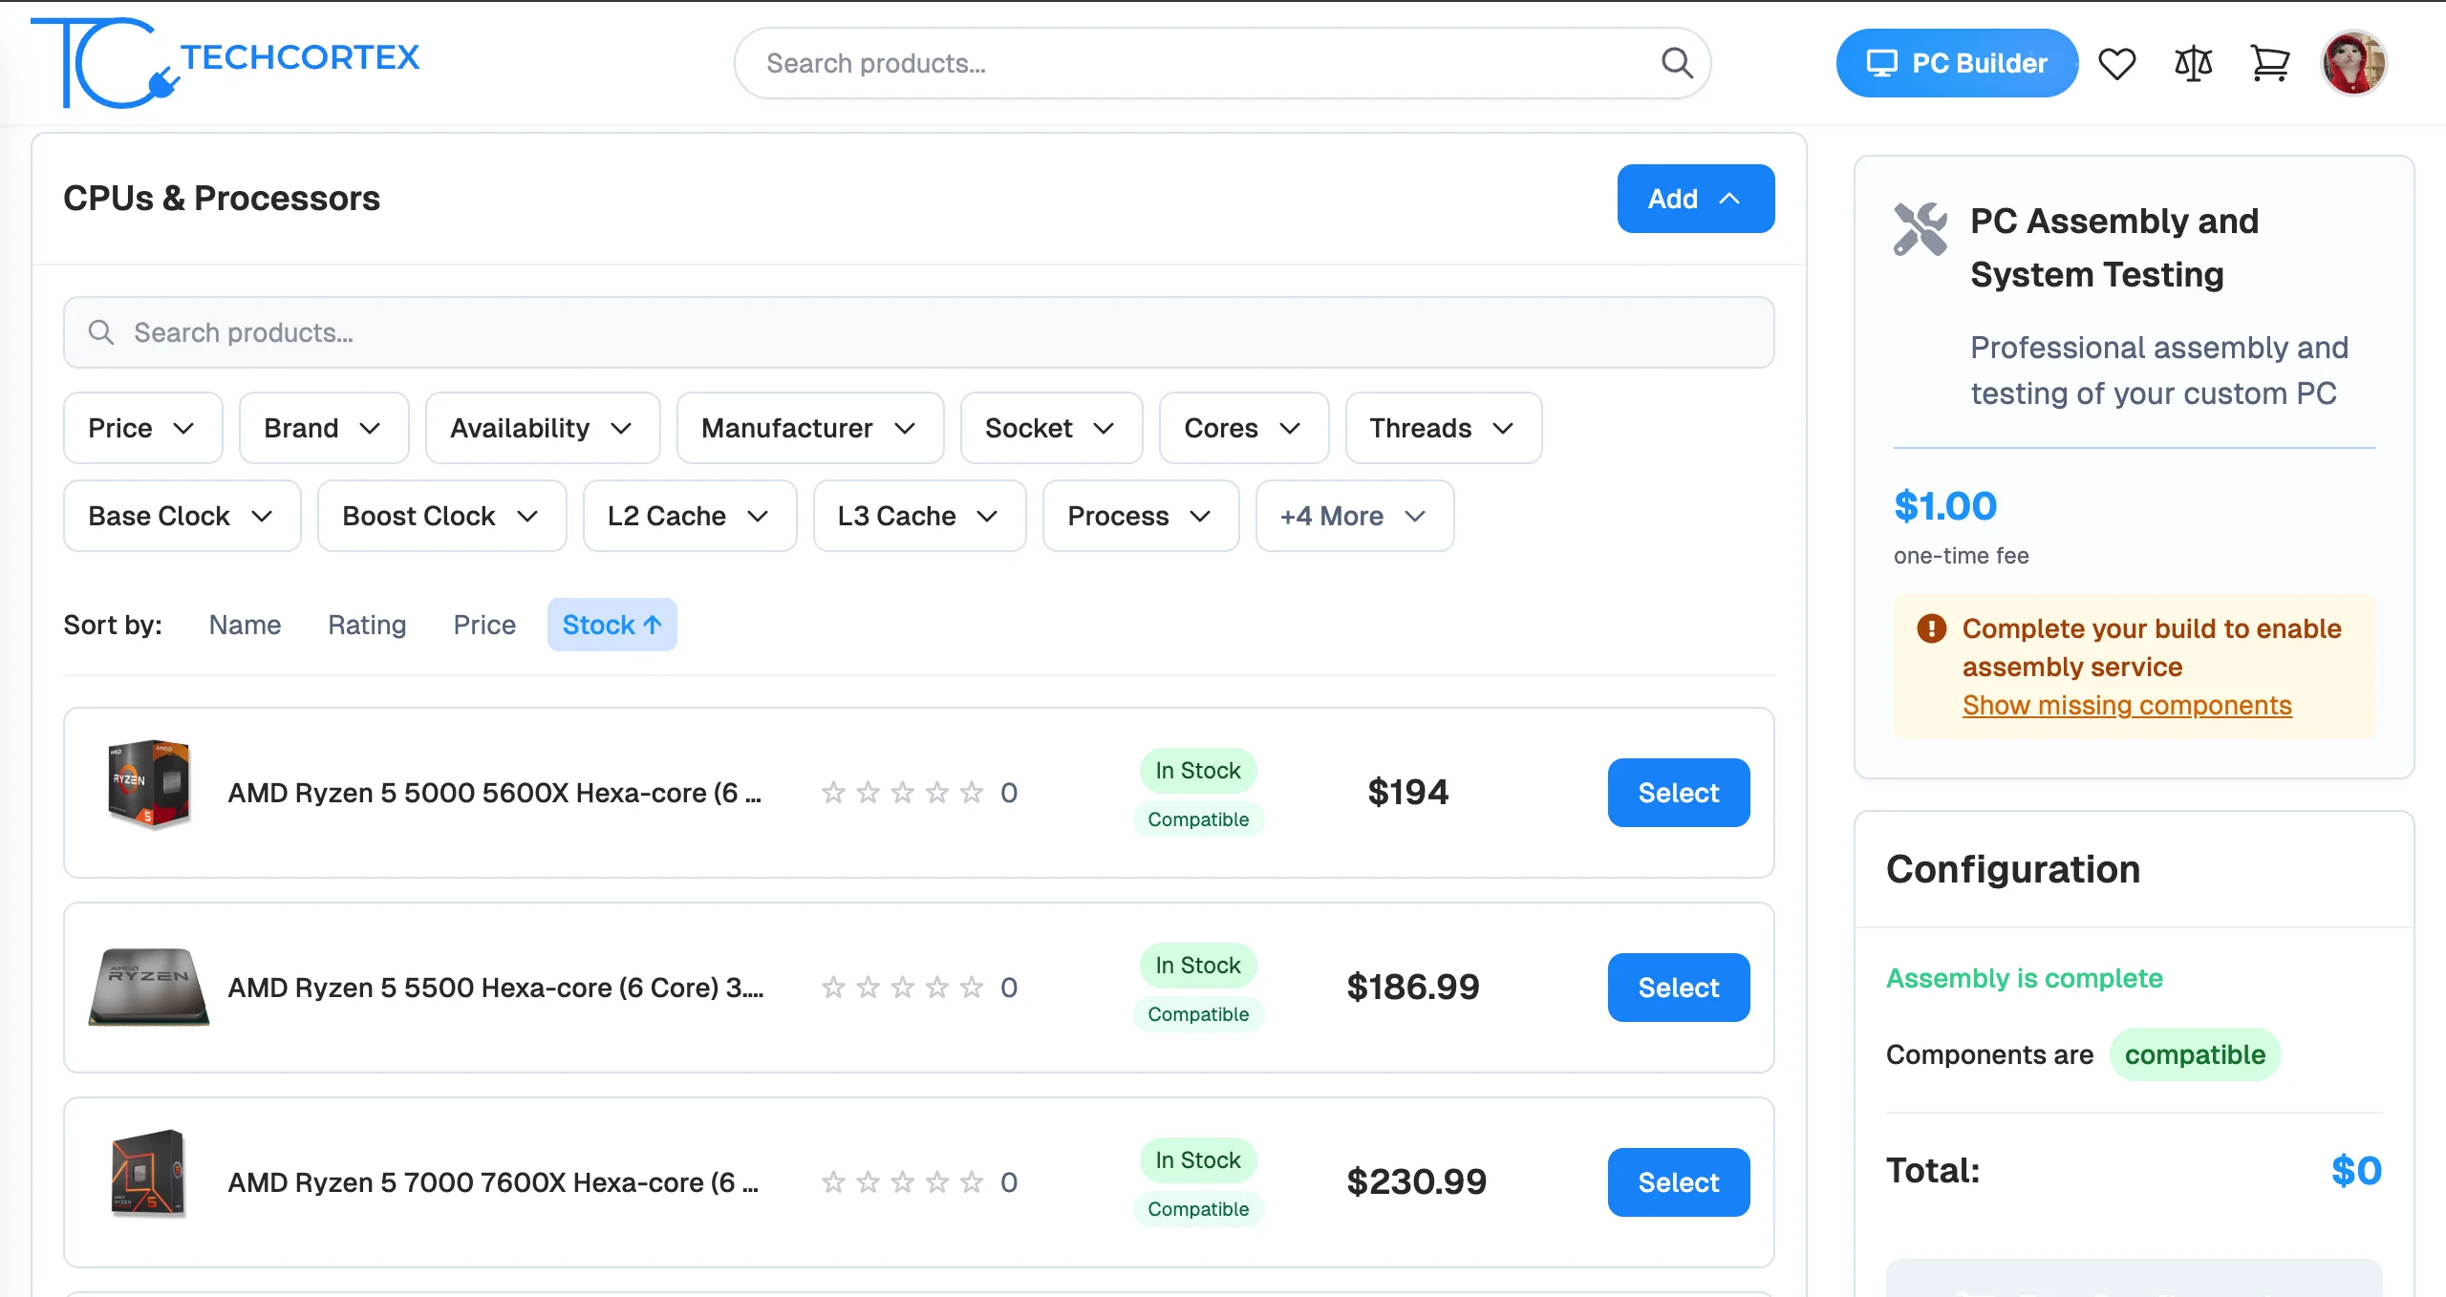Open the Process filter dropdown
Image resolution: width=2446 pixels, height=1297 pixels.
pyautogui.click(x=1141, y=516)
